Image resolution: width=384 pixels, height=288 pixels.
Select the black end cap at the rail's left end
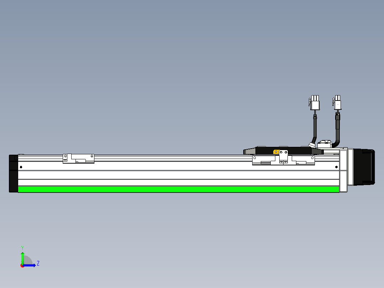tap(14, 174)
